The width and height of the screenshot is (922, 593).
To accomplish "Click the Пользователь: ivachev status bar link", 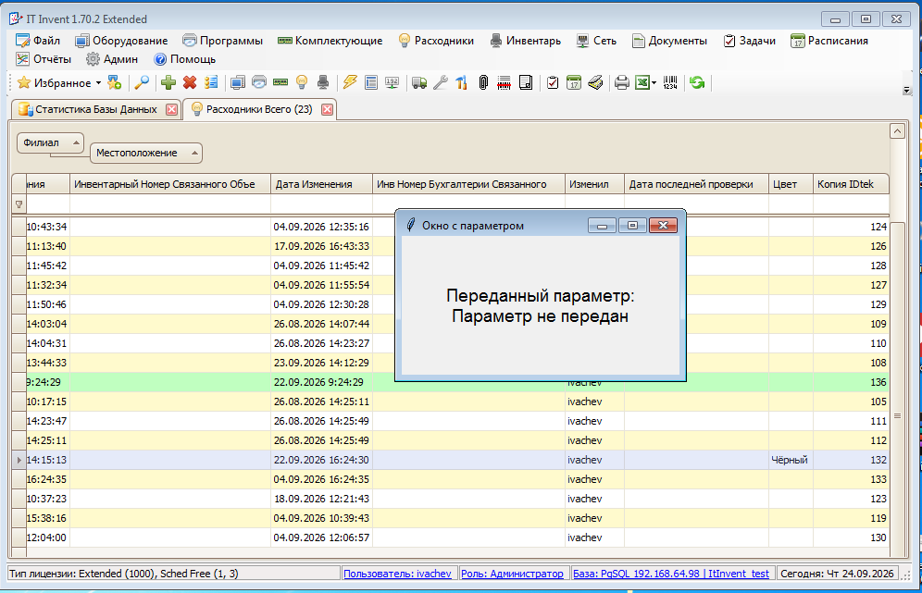I will pos(397,574).
